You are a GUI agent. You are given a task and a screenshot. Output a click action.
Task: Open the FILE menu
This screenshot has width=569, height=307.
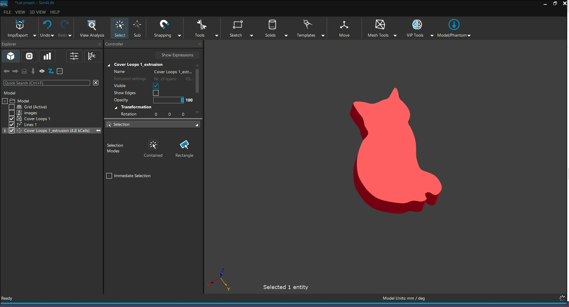[x=7, y=12]
